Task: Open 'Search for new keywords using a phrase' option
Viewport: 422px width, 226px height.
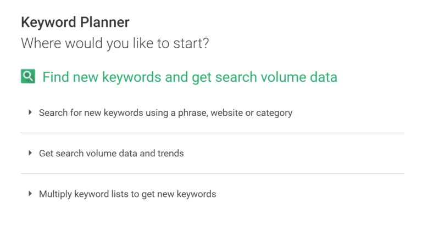Action: coord(165,113)
